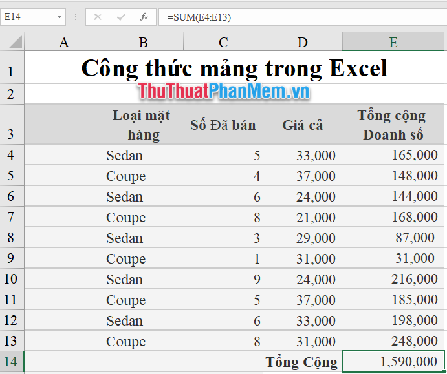Screen dimensions: 447x374
Task: Select the total cell showing 1,590,000
Action: point(393,362)
